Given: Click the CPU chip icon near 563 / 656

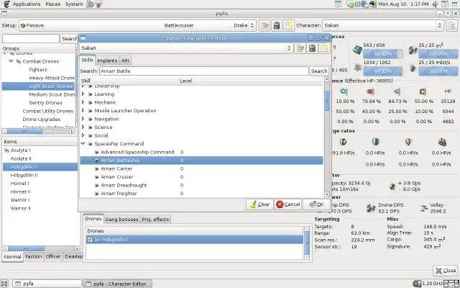Looking at the screenshot, I should 357,50.
